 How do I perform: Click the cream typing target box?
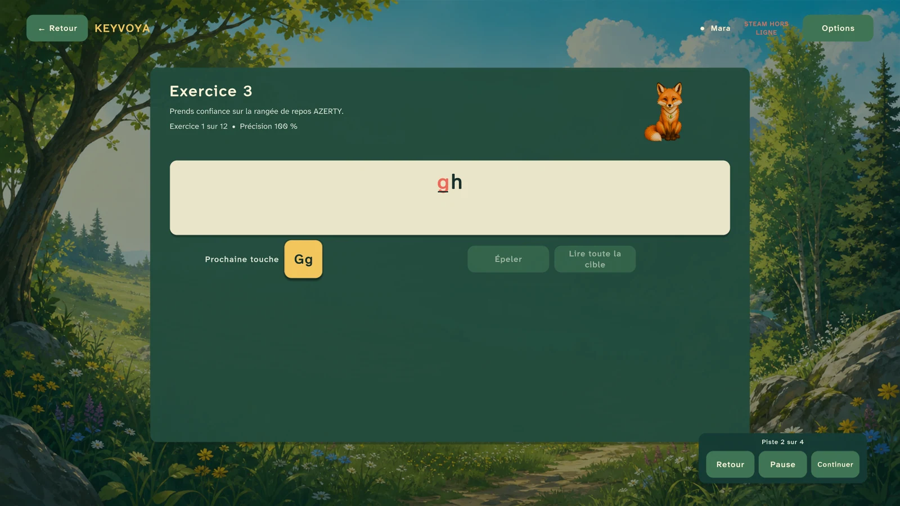click(x=450, y=198)
